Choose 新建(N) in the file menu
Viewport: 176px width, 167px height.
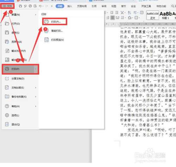(x=20, y=15)
